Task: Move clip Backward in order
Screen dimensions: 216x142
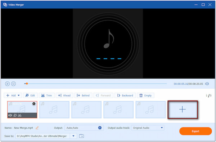Action: [125, 96]
